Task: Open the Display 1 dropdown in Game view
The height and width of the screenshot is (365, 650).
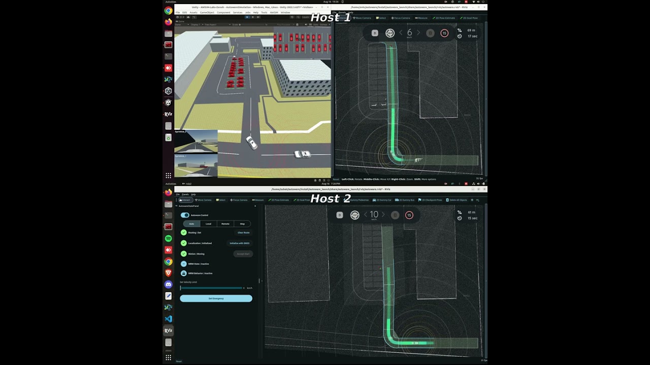Action: (x=198, y=24)
